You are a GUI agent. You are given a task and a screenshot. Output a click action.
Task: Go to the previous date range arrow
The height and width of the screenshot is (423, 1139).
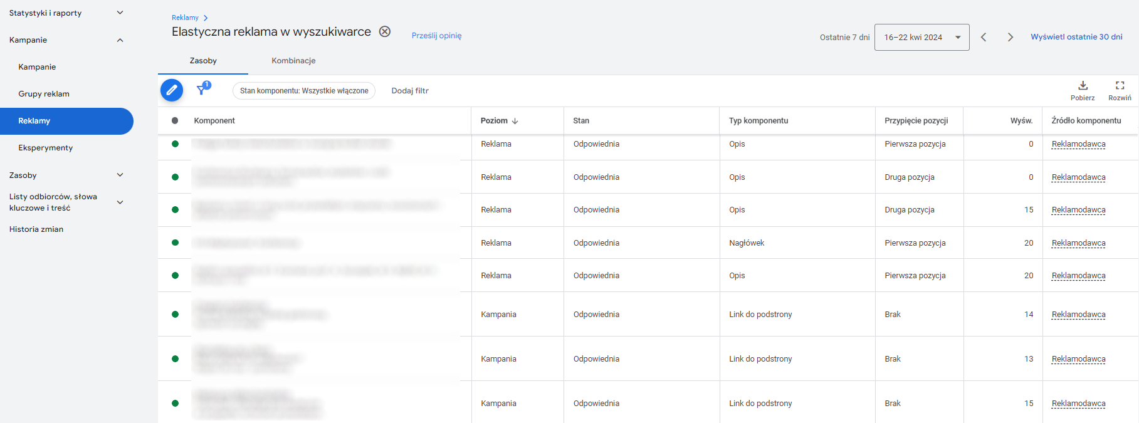pos(984,37)
